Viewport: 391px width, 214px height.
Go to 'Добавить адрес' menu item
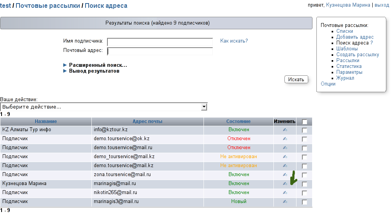[355, 37]
